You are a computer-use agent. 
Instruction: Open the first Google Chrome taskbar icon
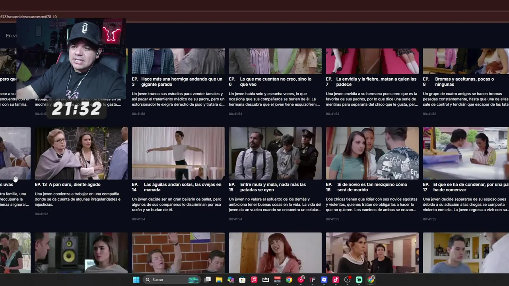[289, 280]
